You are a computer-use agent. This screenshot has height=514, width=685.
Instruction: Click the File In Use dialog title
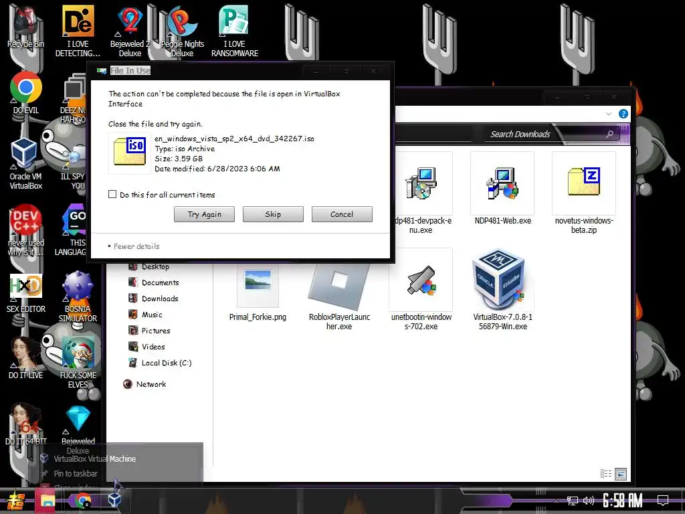130,70
